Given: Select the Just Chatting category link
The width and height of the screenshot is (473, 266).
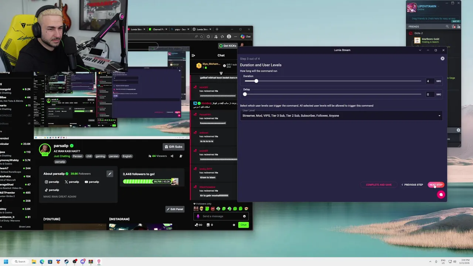Looking at the screenshot, I should tap(62, 156).
